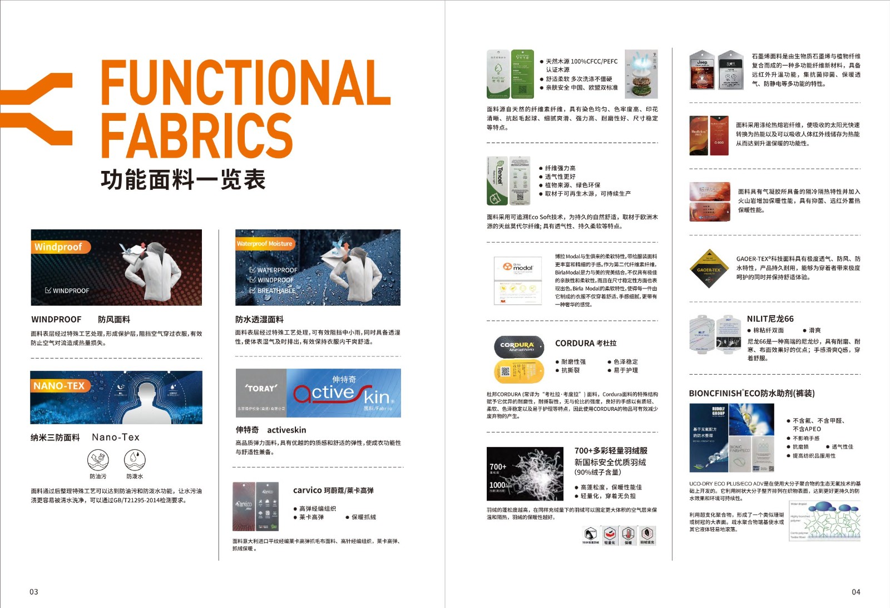The image size is (890, 608).
Task: Click page number 04
Action: (x=856, y=592)
